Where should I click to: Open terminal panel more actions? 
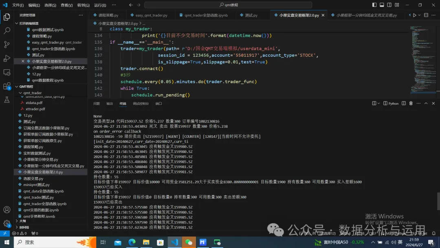click(418, 103)
